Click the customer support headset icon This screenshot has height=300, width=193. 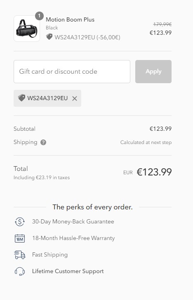tap(20, 271)
